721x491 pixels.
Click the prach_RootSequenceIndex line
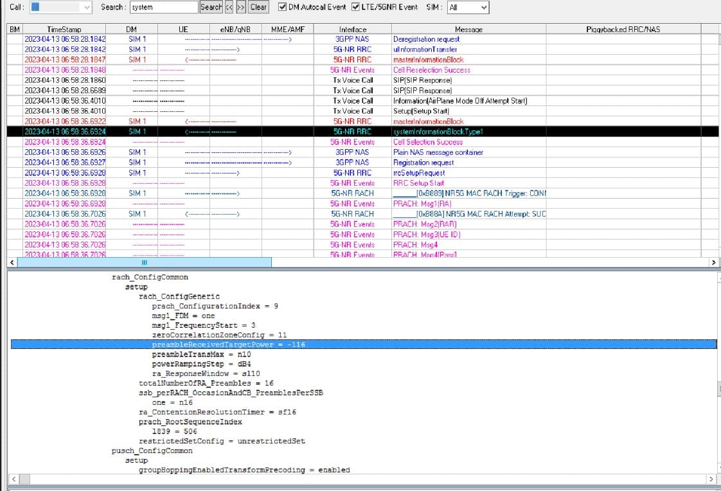[x=190, y=422]
